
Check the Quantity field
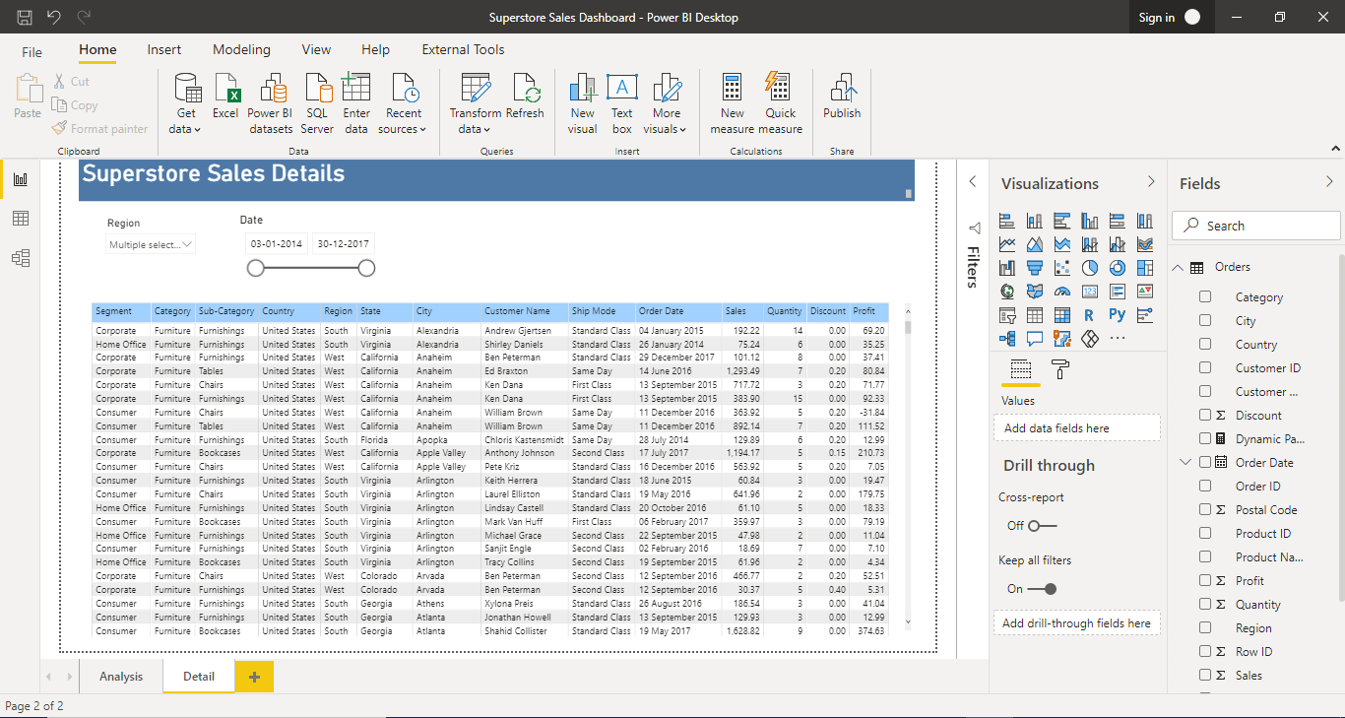(1205, 605)
